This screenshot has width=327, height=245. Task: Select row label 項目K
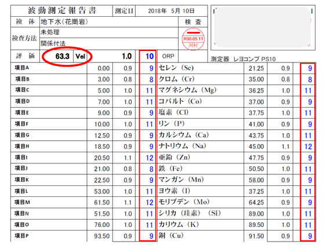(x=22, y=180)
